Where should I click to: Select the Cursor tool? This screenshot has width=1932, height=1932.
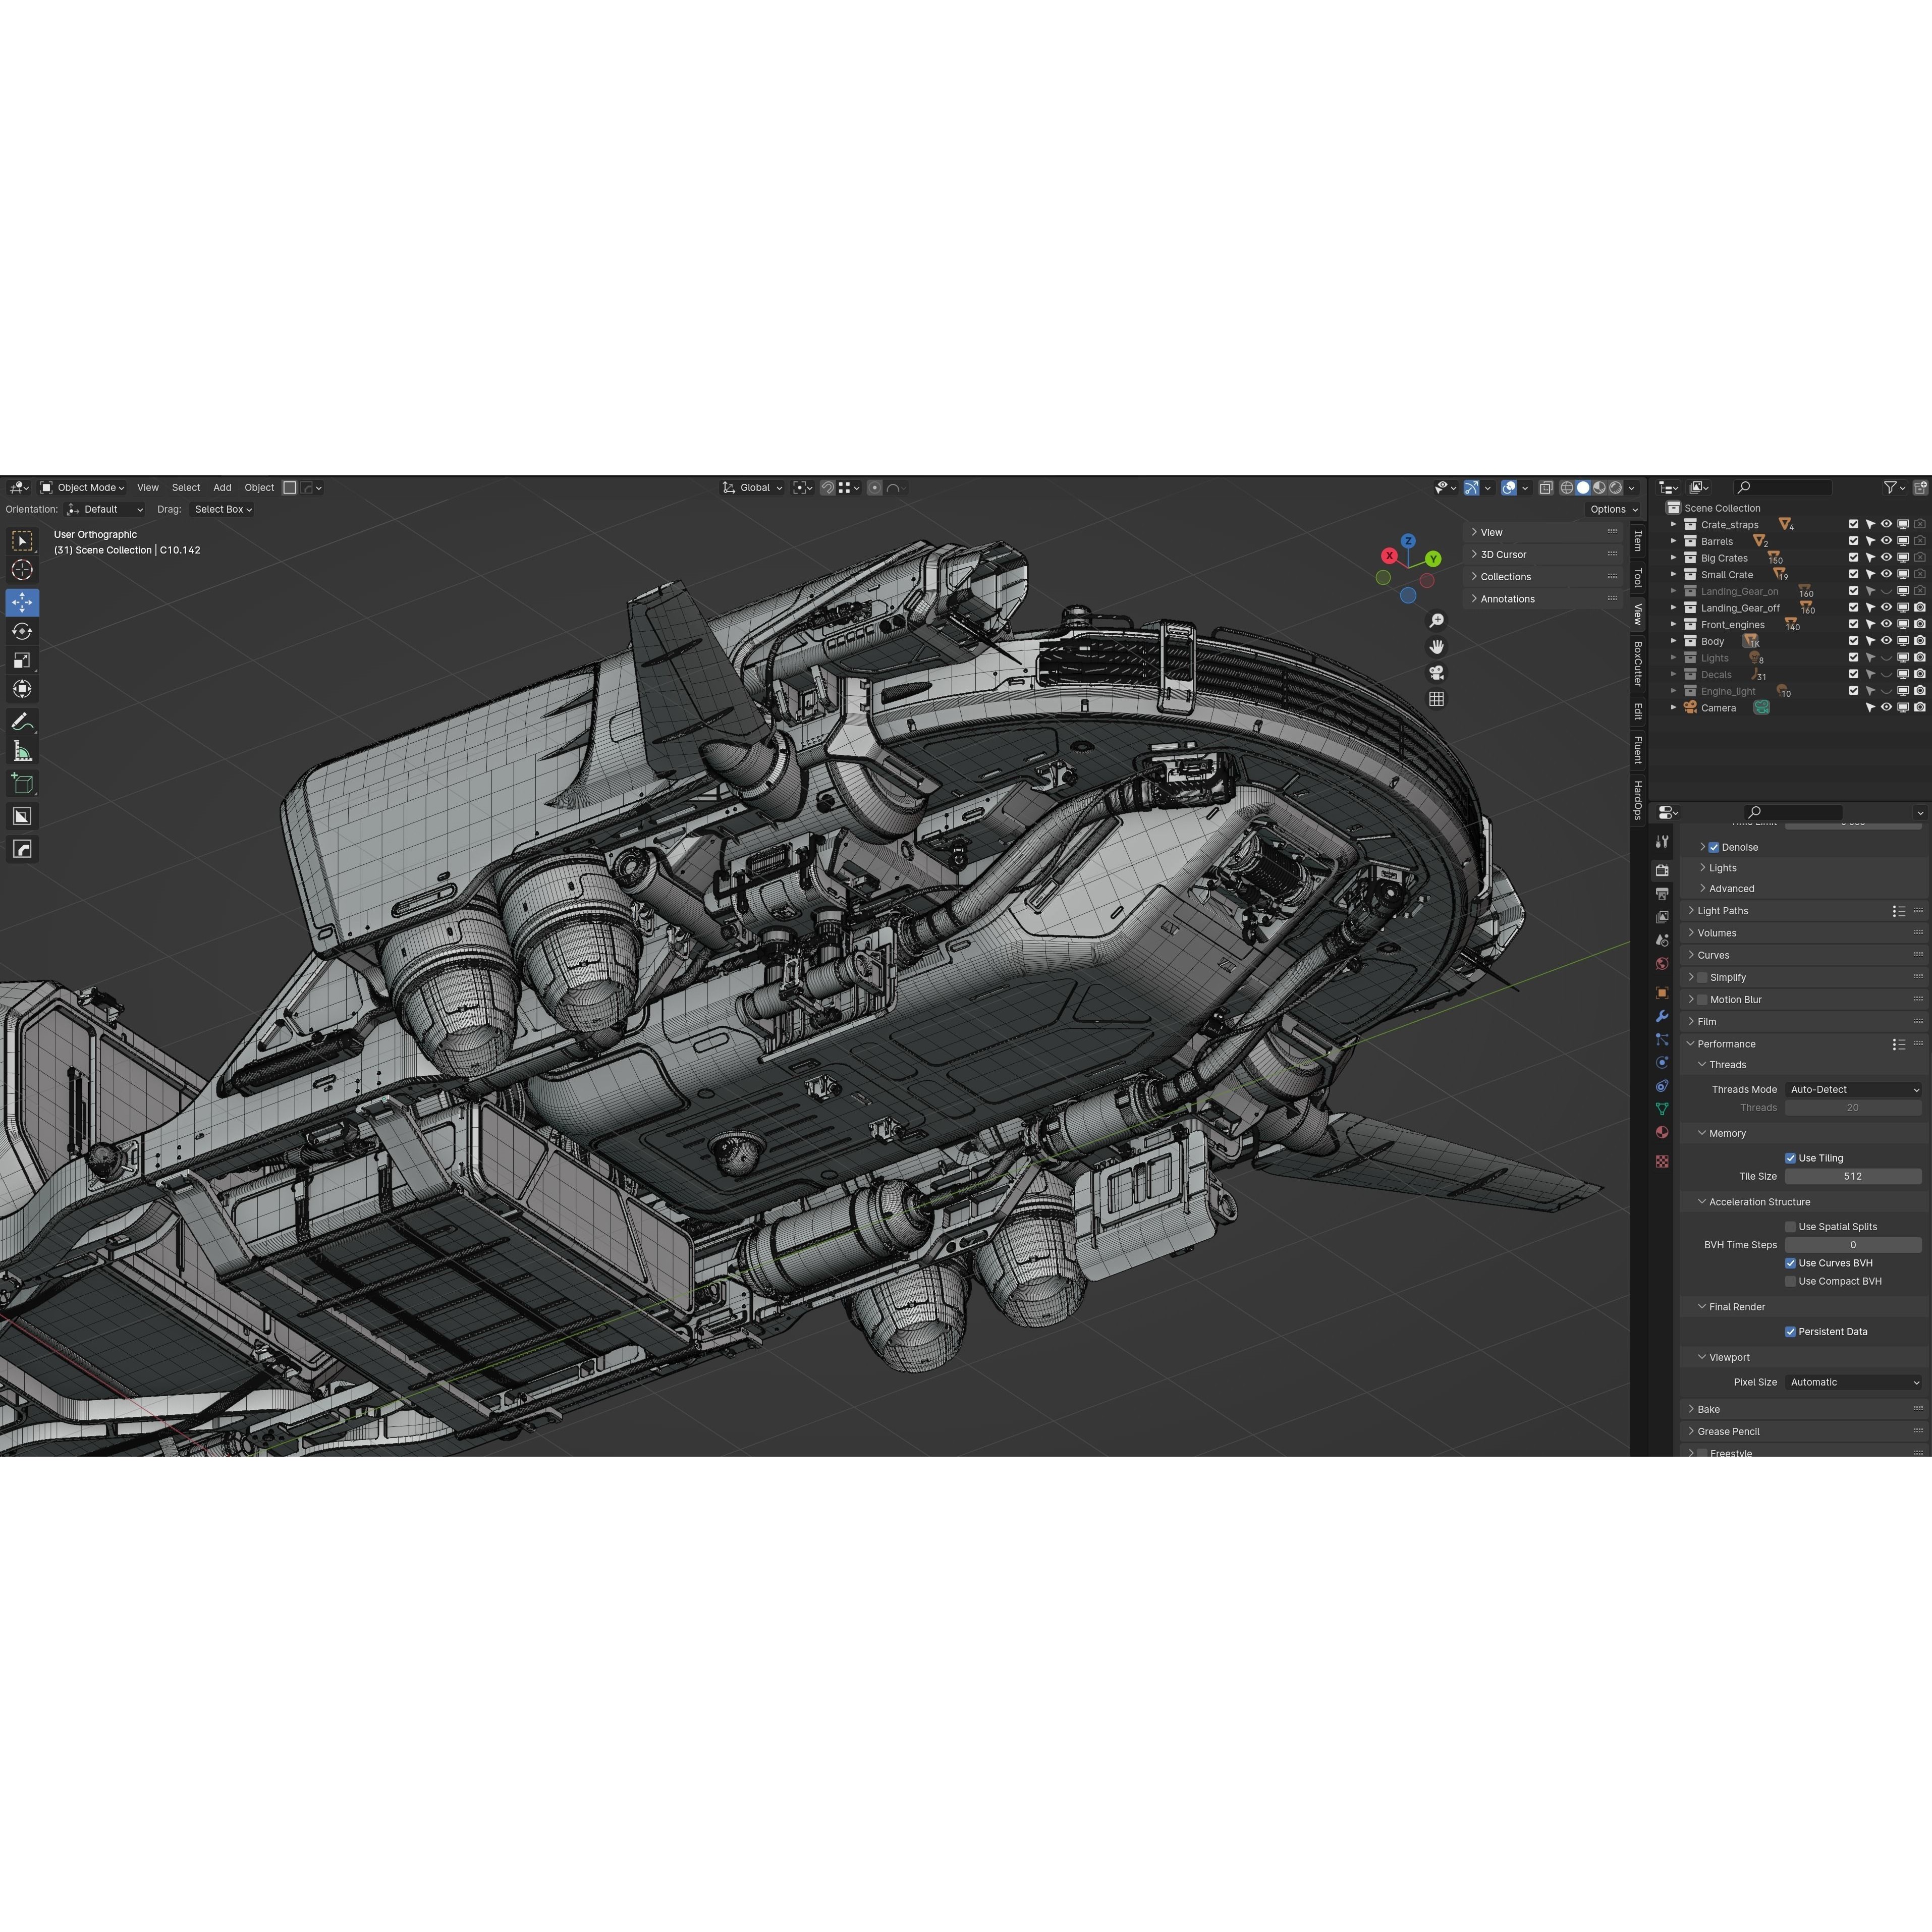(22, 569)
